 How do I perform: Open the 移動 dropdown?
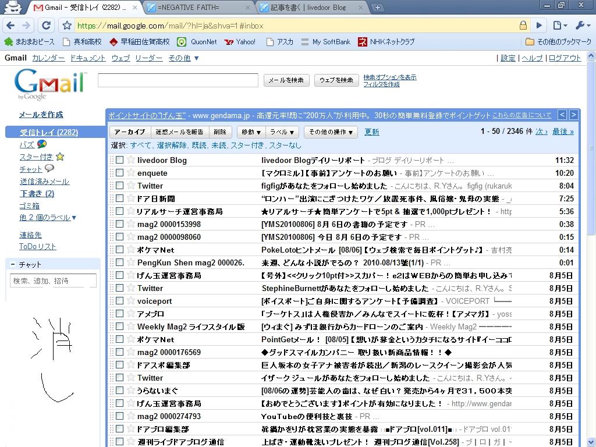coord(251,132)
